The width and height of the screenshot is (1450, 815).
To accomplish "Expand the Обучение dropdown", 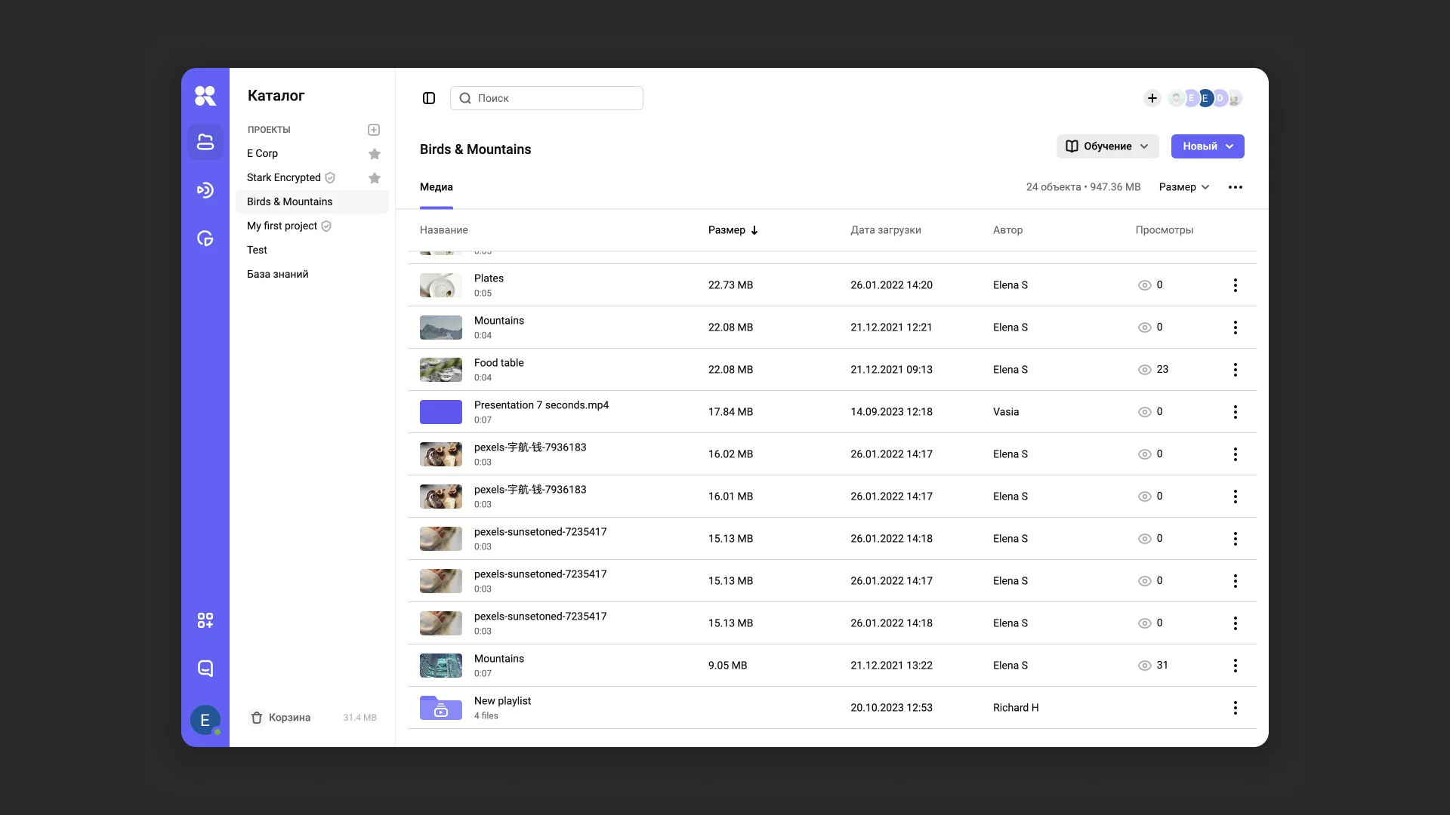I will [1107, 146].
